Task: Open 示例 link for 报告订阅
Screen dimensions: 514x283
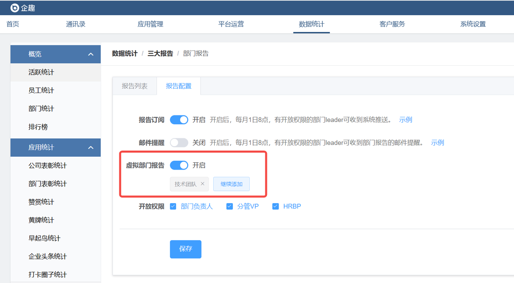Action: tap(405, 120)
